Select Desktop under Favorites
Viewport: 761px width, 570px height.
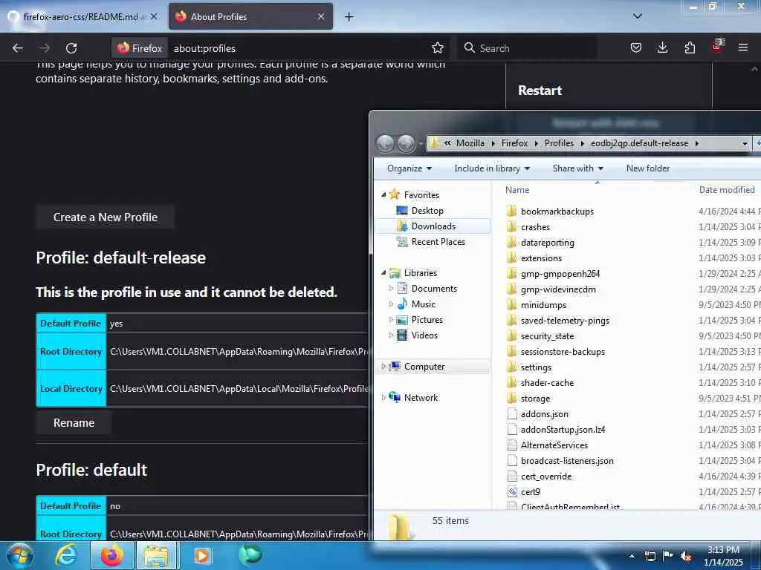(x=427, y=210)
